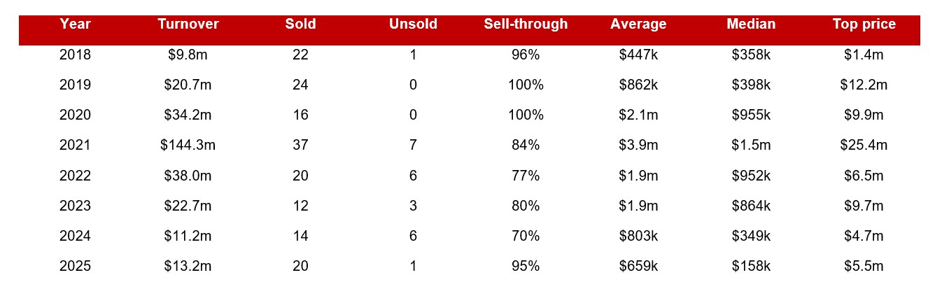Select the Unsold column header
The width and height of the screenshot is (935, 296).
tap(413, 24)
